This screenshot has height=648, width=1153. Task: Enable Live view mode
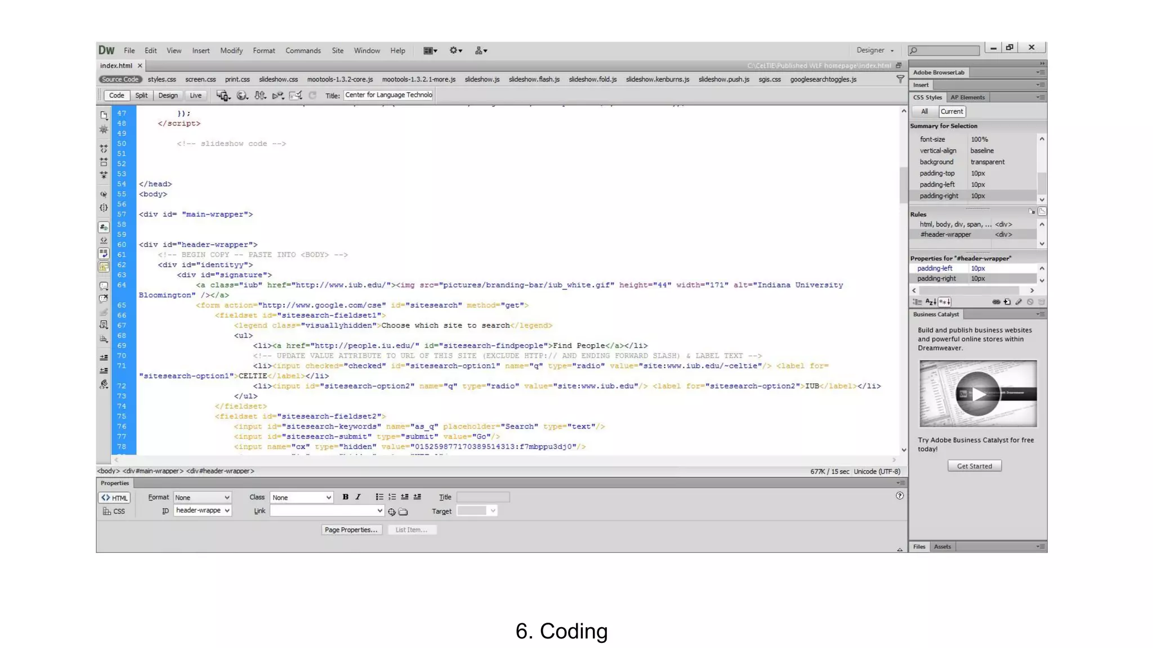pyautogui.click(x=195, y=96)
